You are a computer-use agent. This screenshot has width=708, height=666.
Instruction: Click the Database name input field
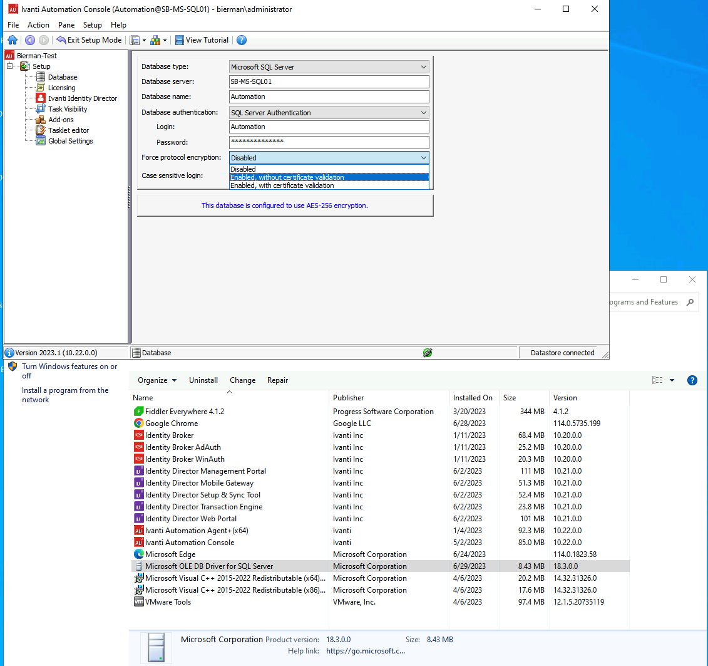click(x=329, y=96)
